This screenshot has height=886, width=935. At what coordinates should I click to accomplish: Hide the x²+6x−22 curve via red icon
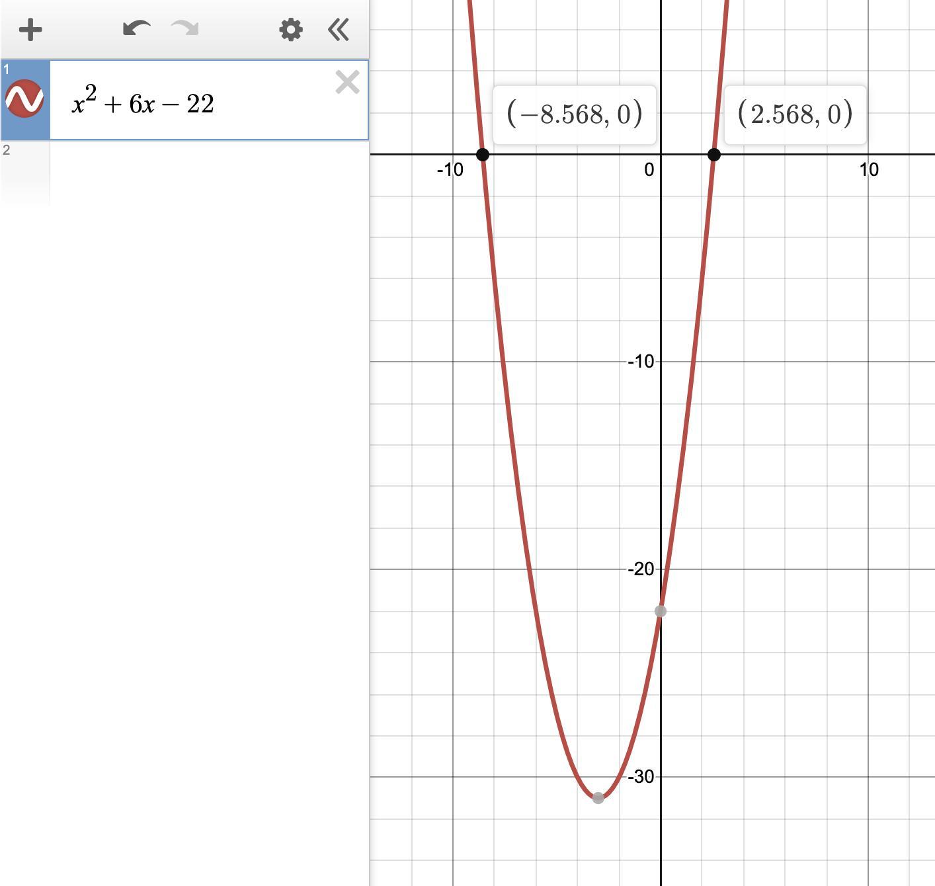(24, 99)
